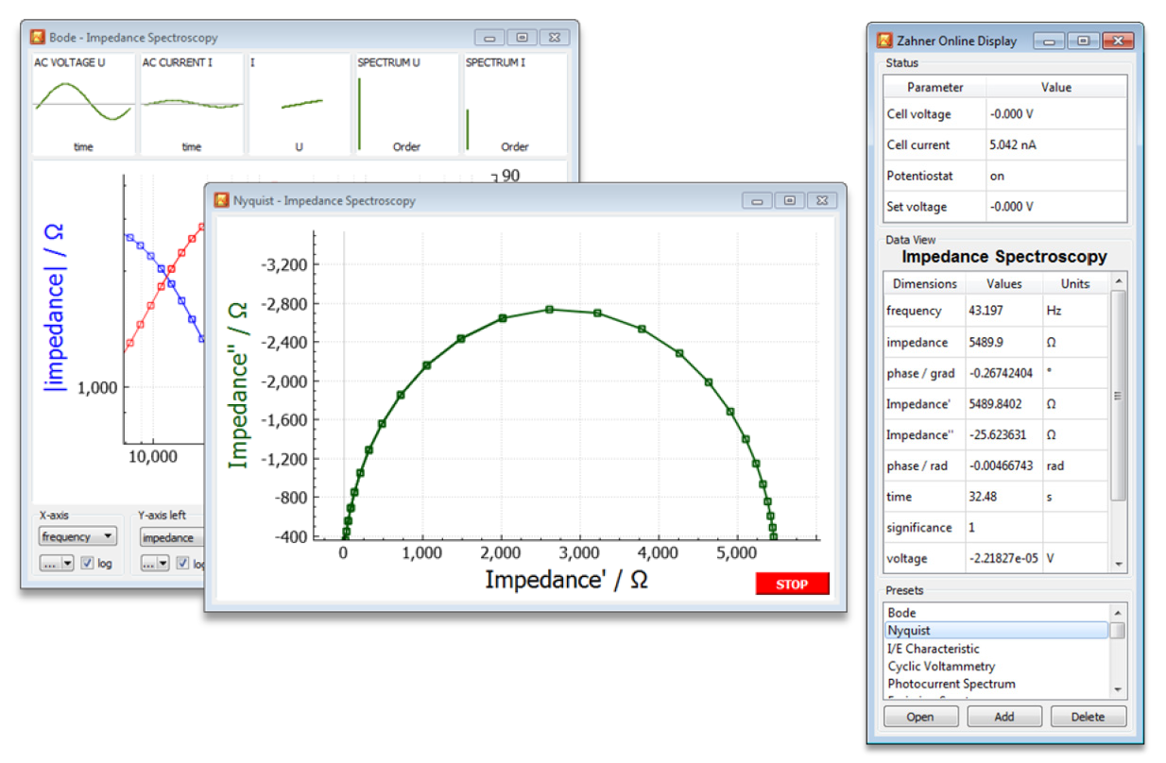
Task: Select the Photocurrent Spectrum preset
Action: 996,684
